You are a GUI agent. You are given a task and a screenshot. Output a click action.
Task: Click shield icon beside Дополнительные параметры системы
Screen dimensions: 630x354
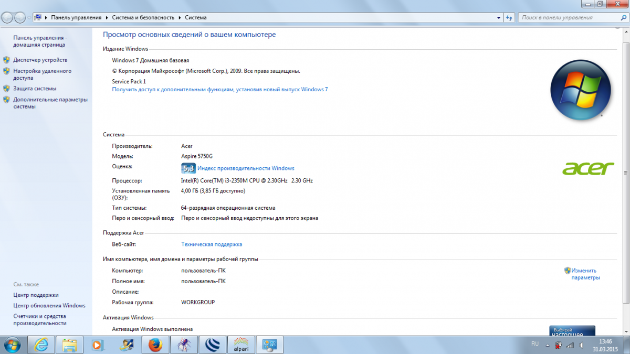pyautogui.click(x=6, y=100)
